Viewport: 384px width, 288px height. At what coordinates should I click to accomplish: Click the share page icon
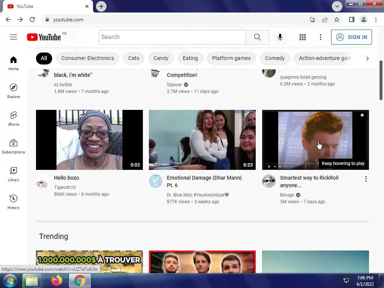(x=325, y=19)
